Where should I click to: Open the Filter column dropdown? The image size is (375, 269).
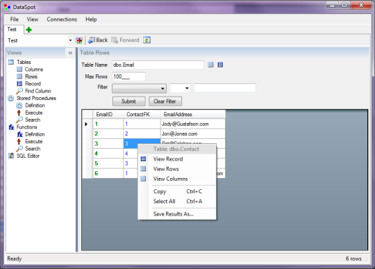pos(139,88)
